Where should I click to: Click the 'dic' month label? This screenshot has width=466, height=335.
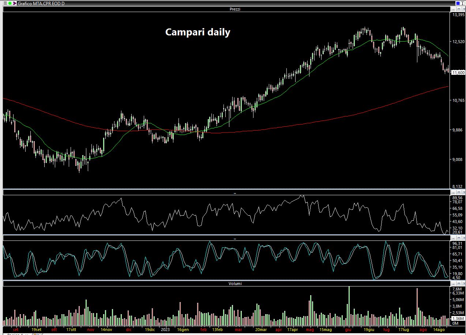pyautogui.click(x=129, y=329)
